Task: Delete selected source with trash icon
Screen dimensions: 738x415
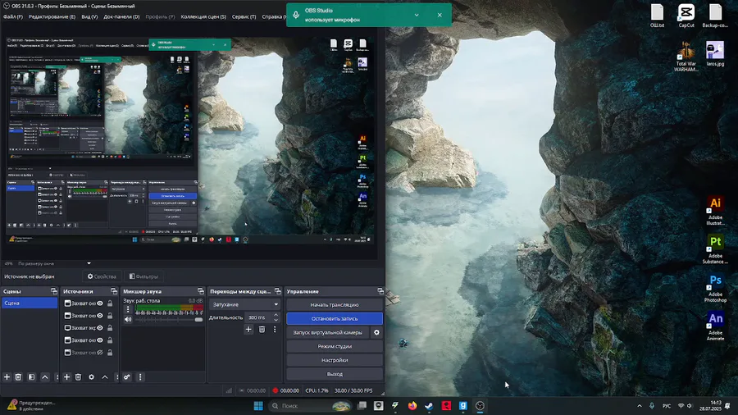Action: click(78, 377)
